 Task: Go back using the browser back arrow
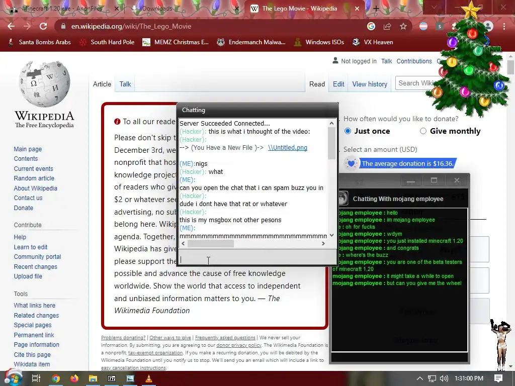(11, 26)
